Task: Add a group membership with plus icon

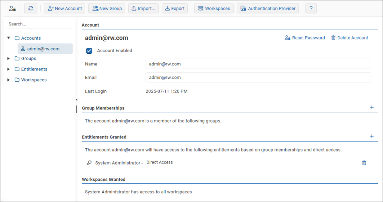Action: point(371,108)
